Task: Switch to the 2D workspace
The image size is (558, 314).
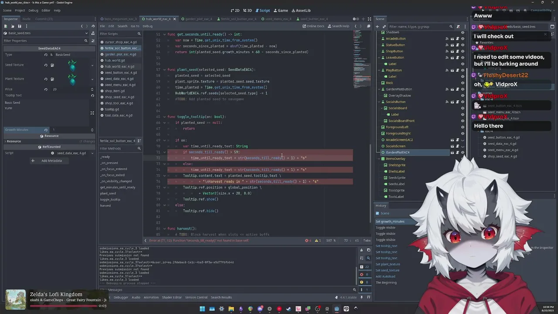Action: point(235,10)
